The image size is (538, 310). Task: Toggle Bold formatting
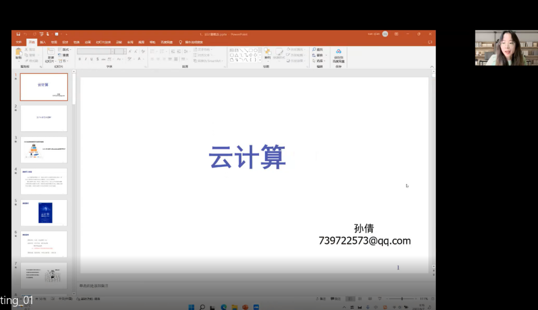coord(80,59)
